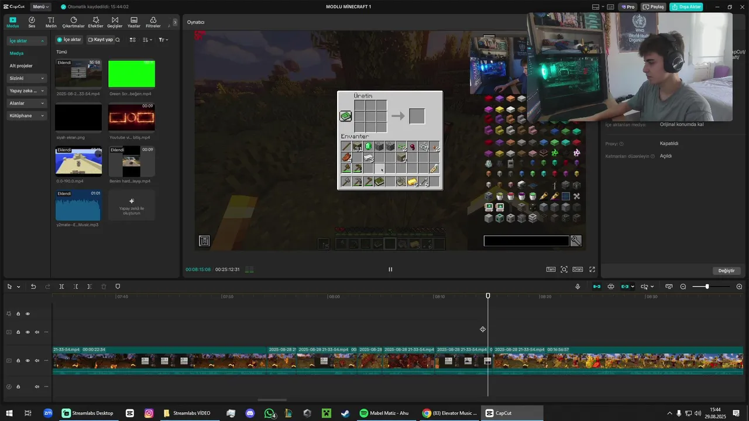
Task: Open the Geçişler tab
Action: pyautogui.click(x=115, y=22)
